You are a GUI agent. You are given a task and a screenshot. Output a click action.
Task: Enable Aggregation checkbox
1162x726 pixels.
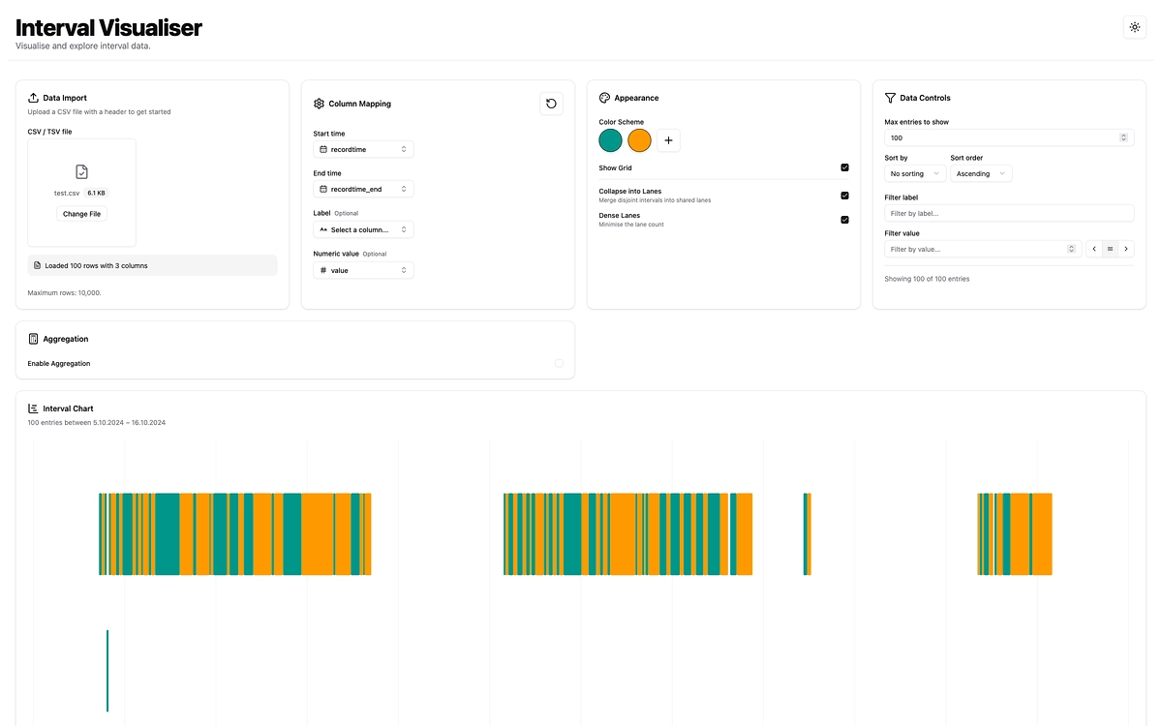[x=559, y=363]
